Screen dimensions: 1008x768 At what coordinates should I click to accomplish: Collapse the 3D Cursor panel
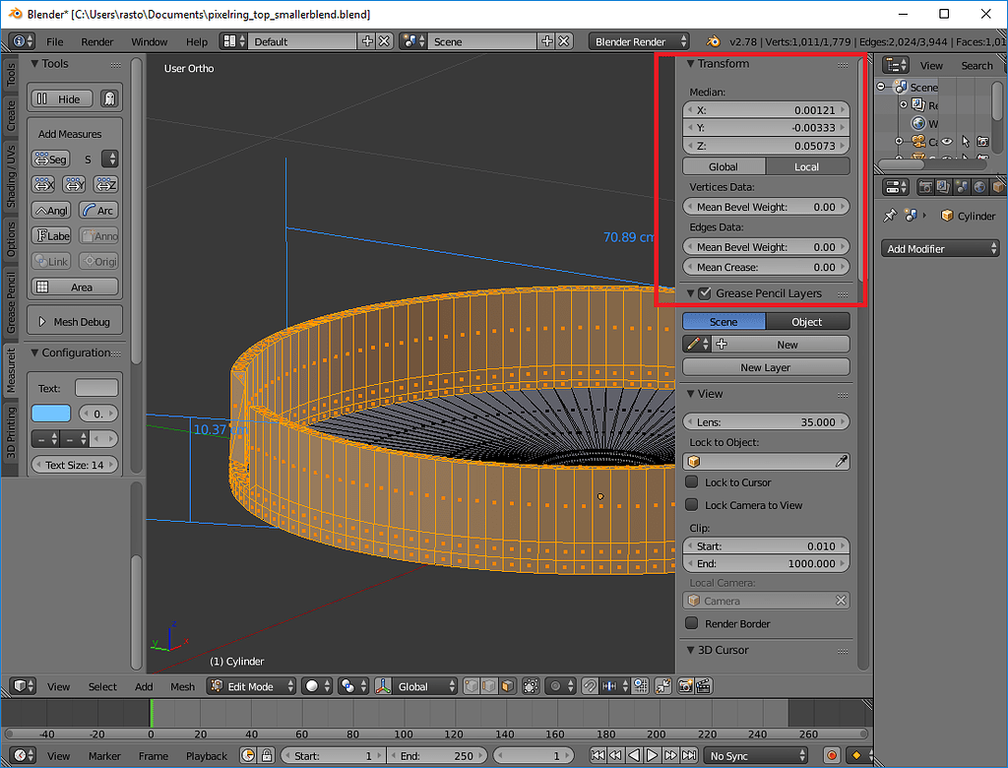(x=690, y=650)
